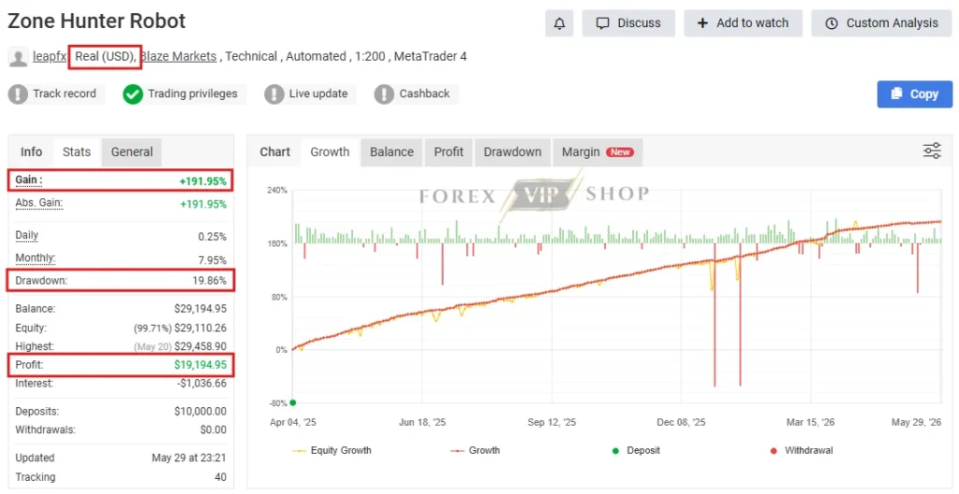Click the green Deposit dot on chart
This screenshot has width=959, height=494.
[x=292, y=402]
